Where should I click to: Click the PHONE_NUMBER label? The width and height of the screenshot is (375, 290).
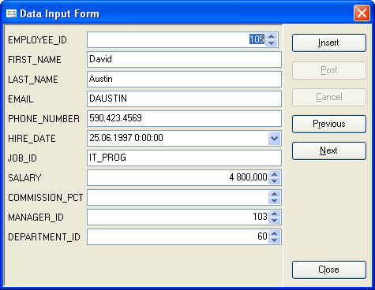[43, 119]
